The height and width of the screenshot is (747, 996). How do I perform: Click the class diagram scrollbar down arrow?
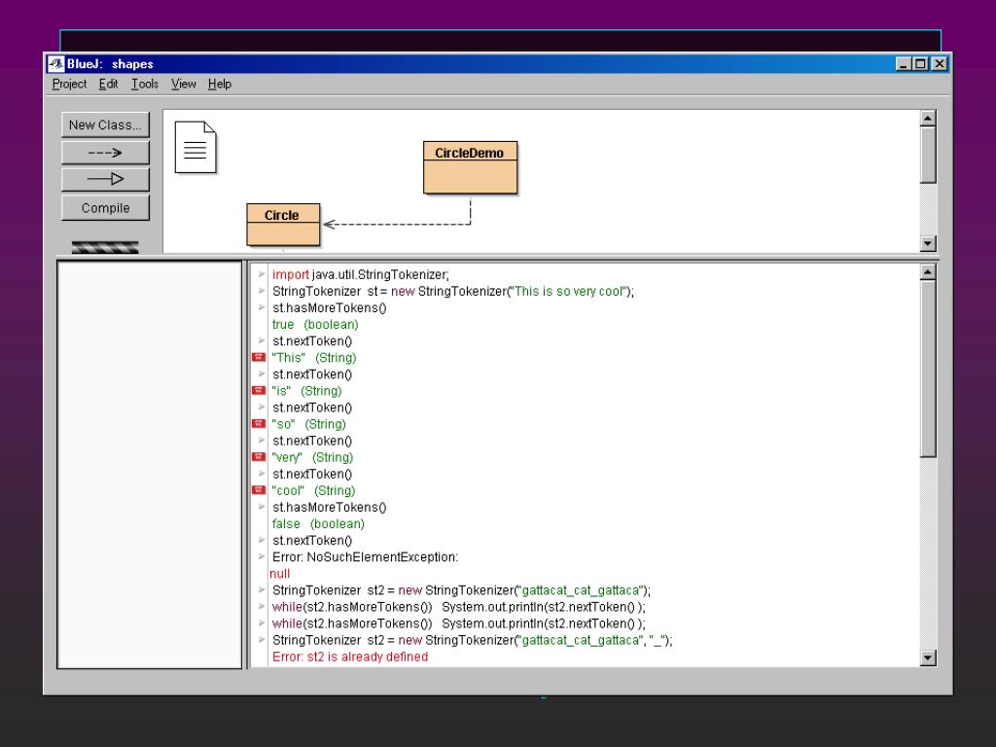[x=928, y=244]
